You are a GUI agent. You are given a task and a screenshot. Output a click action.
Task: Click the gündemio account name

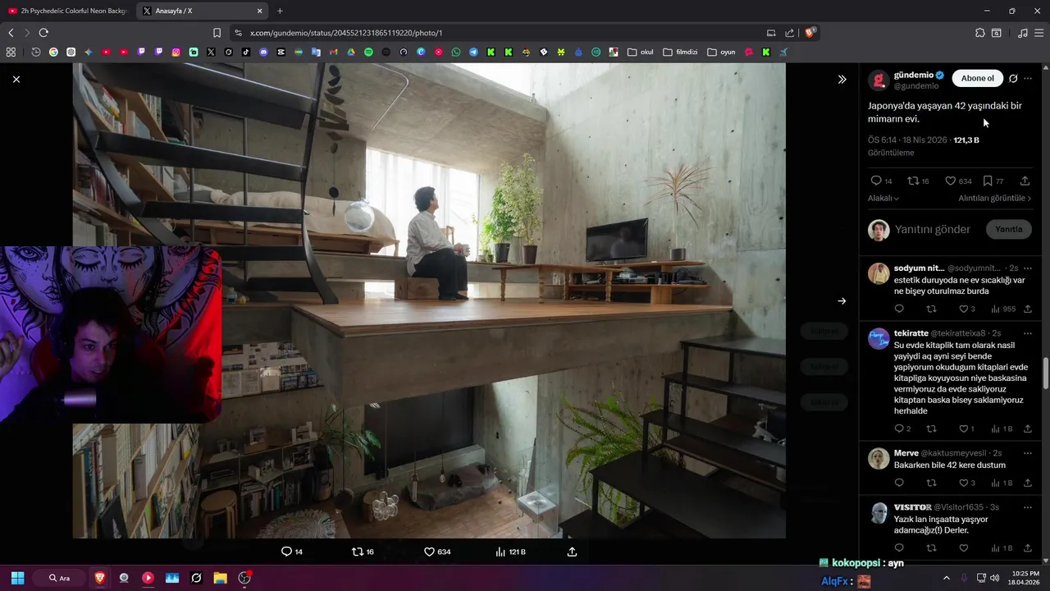914,75
